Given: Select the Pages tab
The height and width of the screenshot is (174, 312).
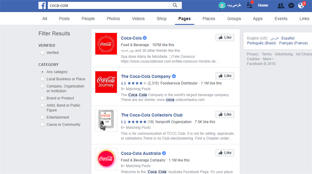Looking at the screenshot, I should pyautogui.click(x=184, y=19).
